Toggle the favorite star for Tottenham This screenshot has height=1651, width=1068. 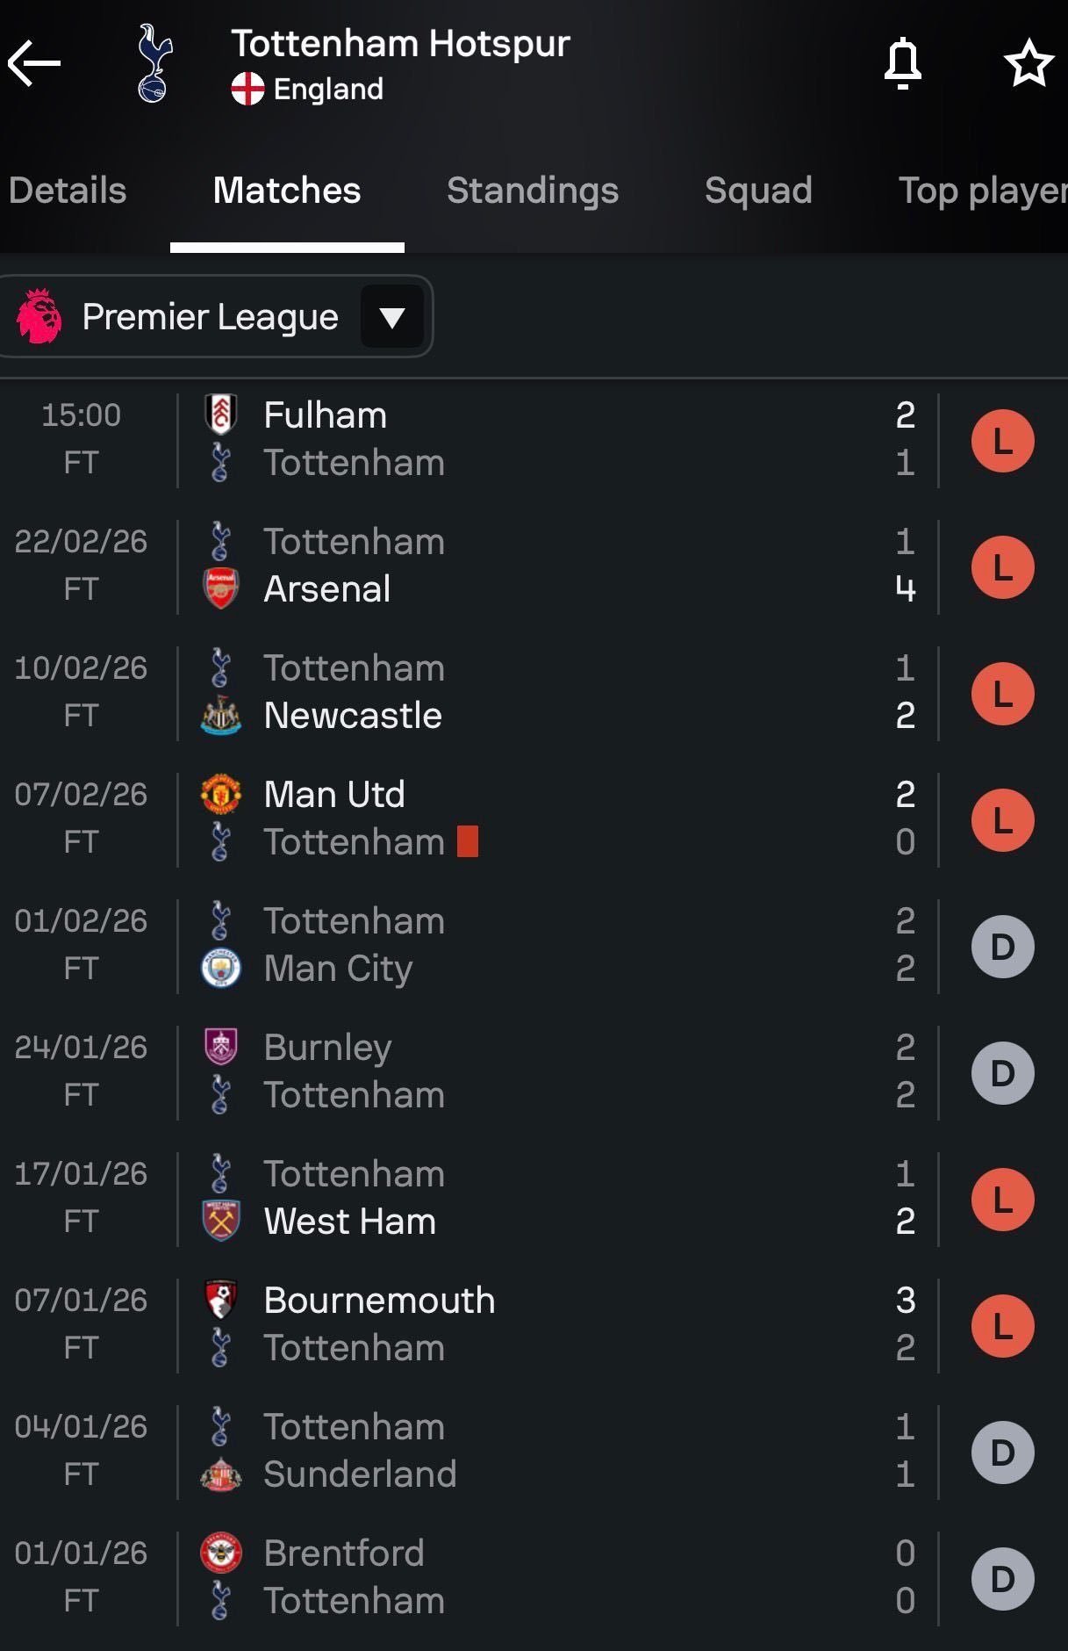coord(1029,63)
